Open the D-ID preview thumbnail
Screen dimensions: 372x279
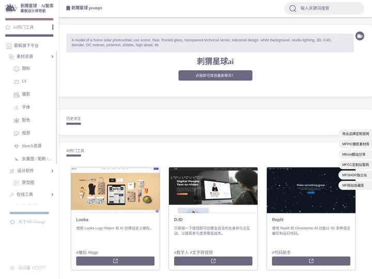tap(213, 190)
